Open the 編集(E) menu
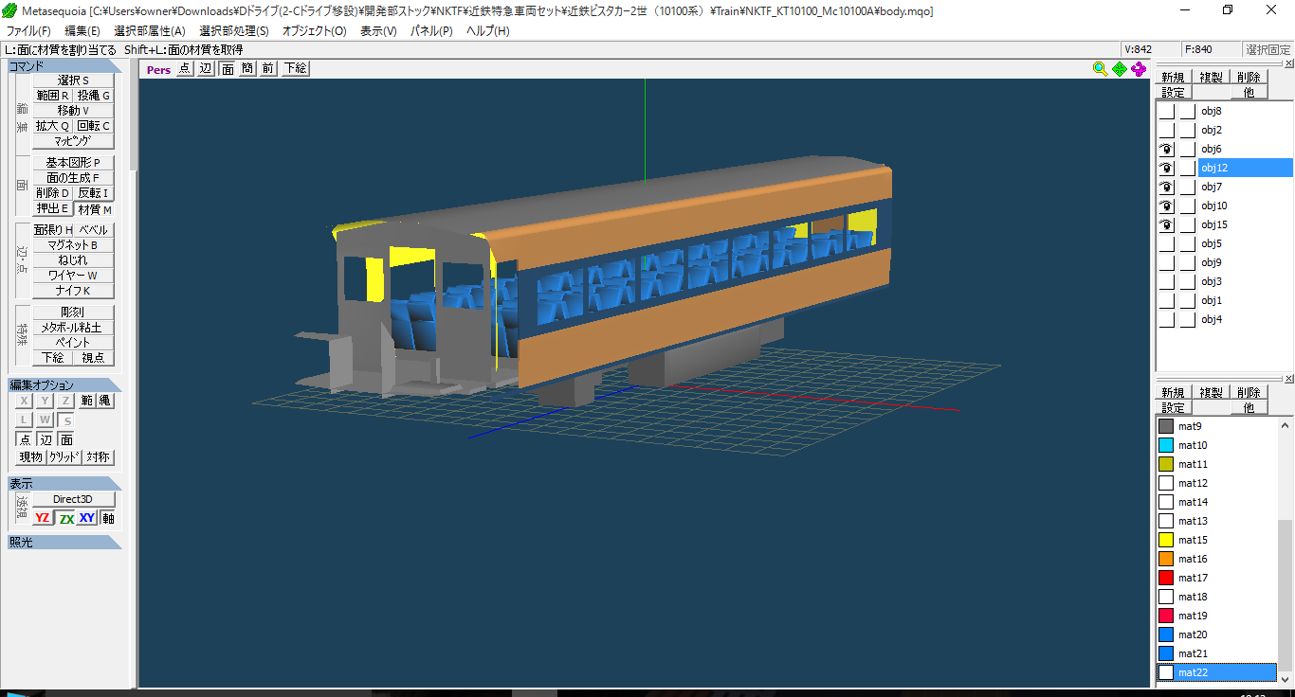 82,31
